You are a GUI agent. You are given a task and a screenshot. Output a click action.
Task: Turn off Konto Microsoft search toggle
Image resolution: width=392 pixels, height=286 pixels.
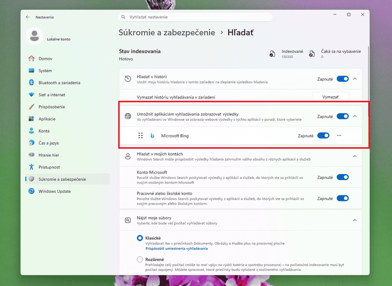(x=343, y=177)
